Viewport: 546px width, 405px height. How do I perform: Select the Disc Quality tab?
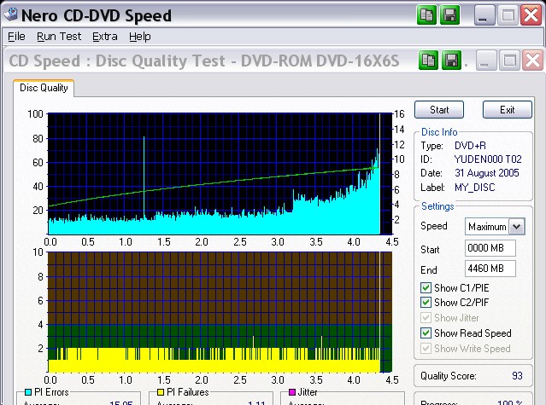44,88
